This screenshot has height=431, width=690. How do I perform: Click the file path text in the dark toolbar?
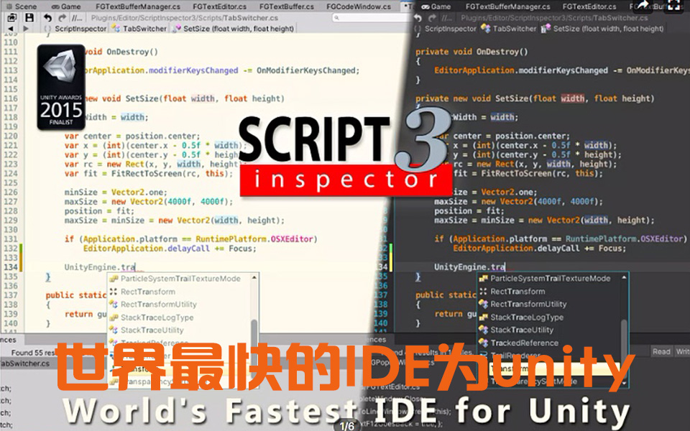pyautogui.click(x=554, y=18)
